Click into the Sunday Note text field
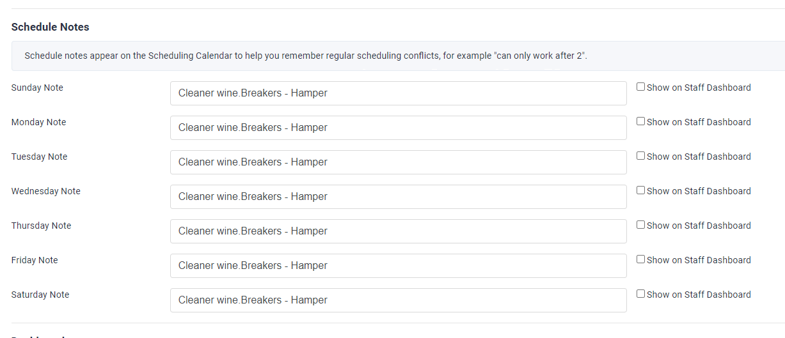The image size is (785, 338). click(398, 93)
